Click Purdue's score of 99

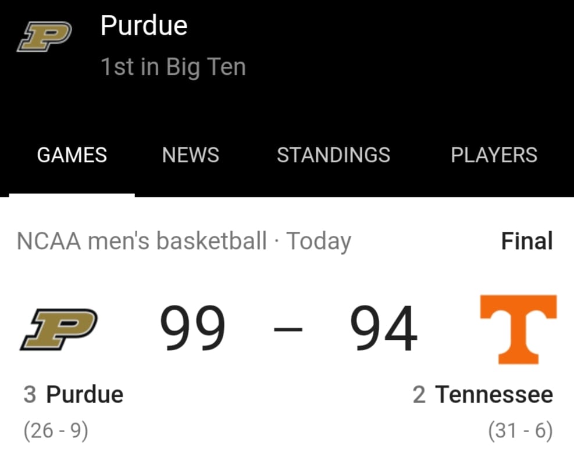click(192, 328)
